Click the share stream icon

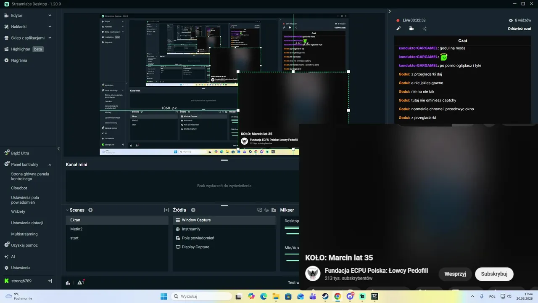pyautogui.click(x=425, y=29)
